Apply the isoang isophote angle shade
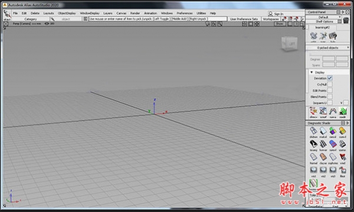This screenshot has height=212, width=354. coord(313,144)
